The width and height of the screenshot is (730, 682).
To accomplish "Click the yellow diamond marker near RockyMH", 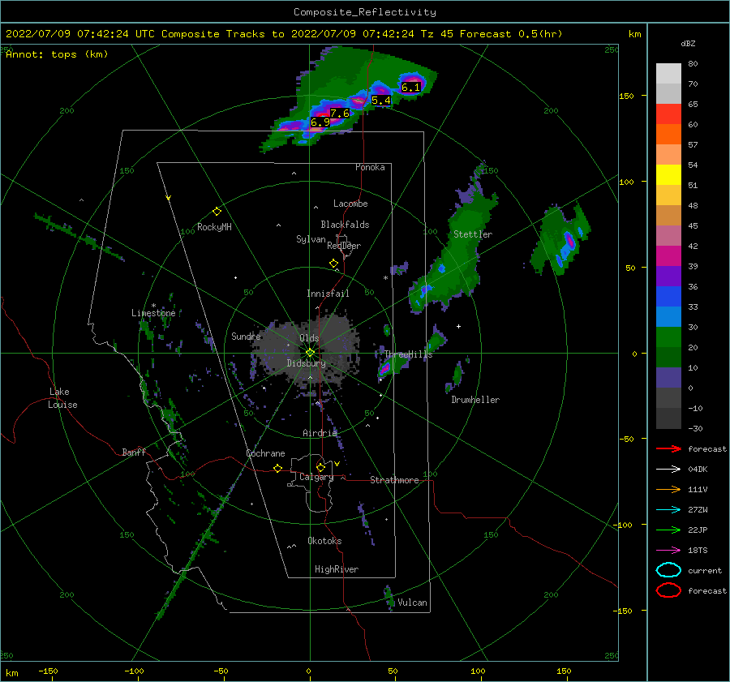I will [217, 212].
